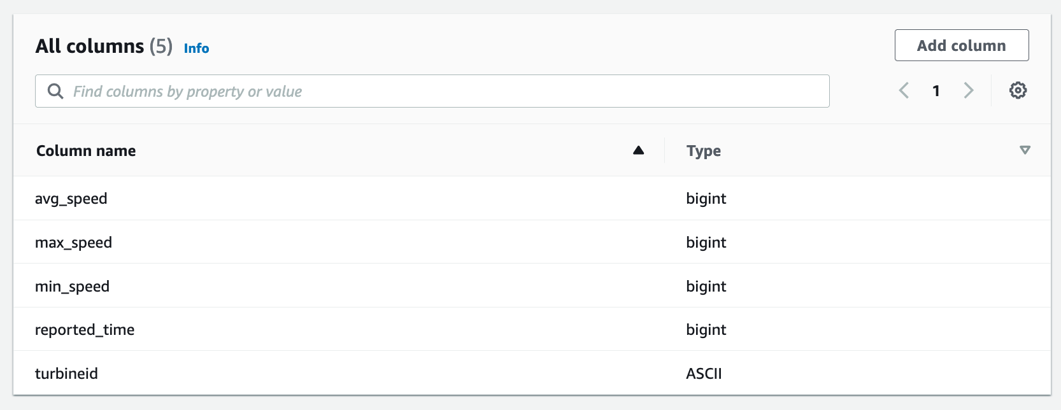
Task: Sort by Type column arrow
Action: 1025,150
